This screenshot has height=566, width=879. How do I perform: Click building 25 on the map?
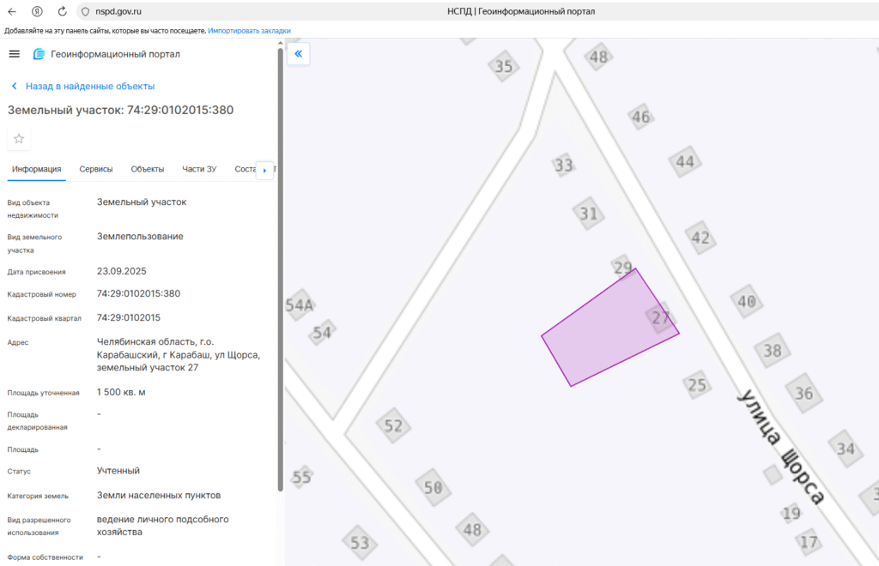click(697, 384)
